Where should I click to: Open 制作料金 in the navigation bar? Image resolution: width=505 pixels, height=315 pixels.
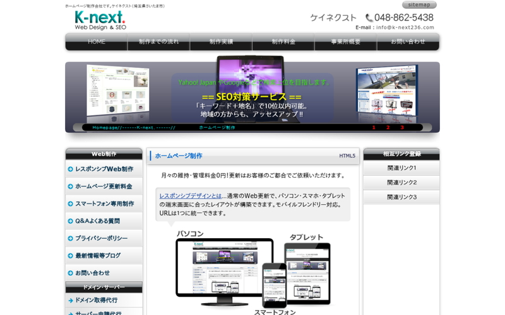pos(283,42)
